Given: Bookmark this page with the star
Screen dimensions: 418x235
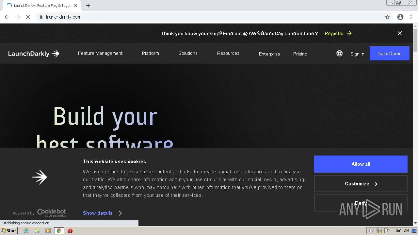Looking at the screenshot, I should coord(387,17).
